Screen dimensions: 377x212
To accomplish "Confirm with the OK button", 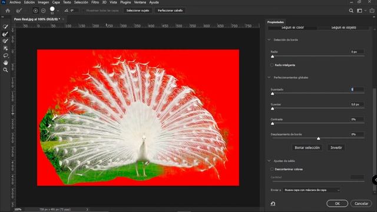I will (337, 203).
